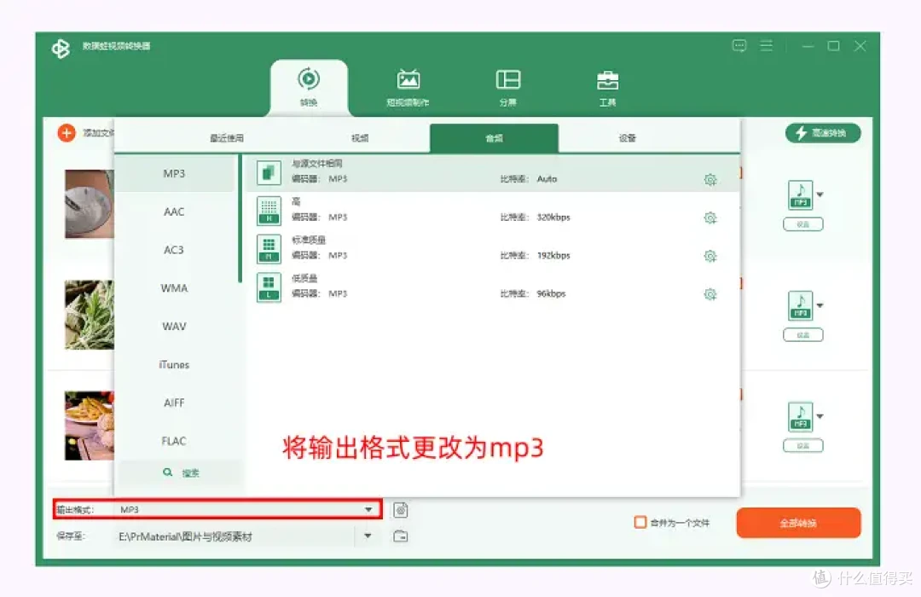The height and width of the screenshot is (597, 921).
Task: Click MP3 format icon of first file
Action: [x=801, y=195]
